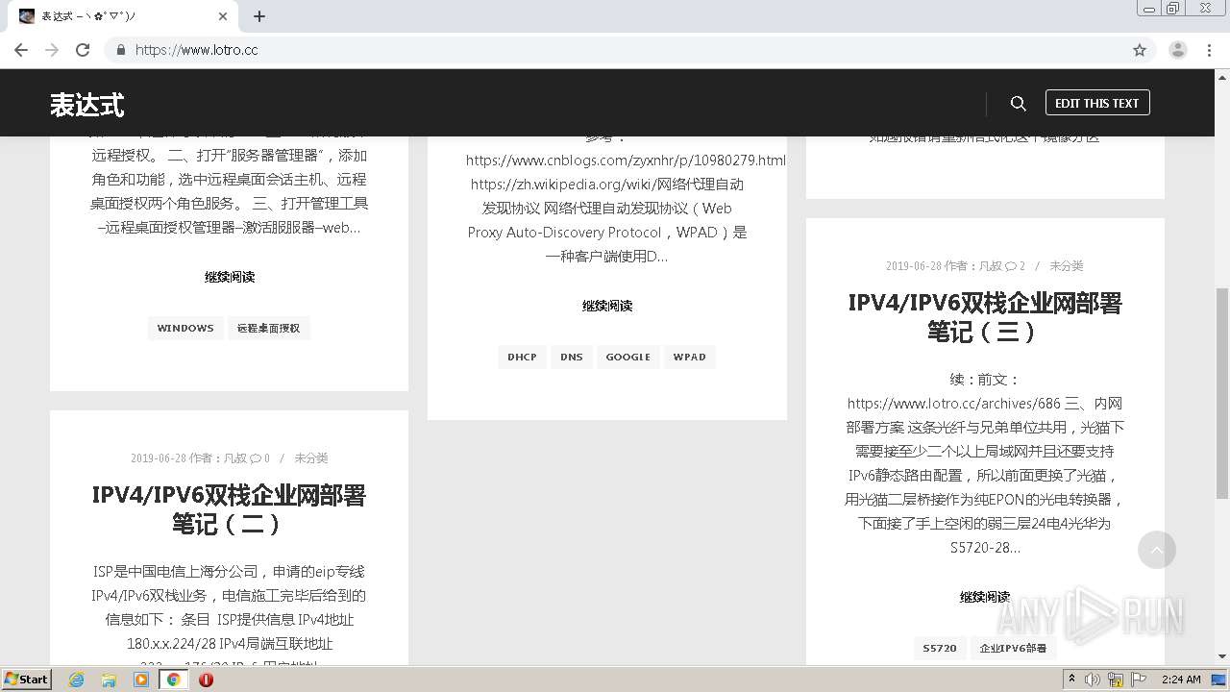
Task: Click 继续阅读 under the WPAD post
Action: click(x=607, y=306)
